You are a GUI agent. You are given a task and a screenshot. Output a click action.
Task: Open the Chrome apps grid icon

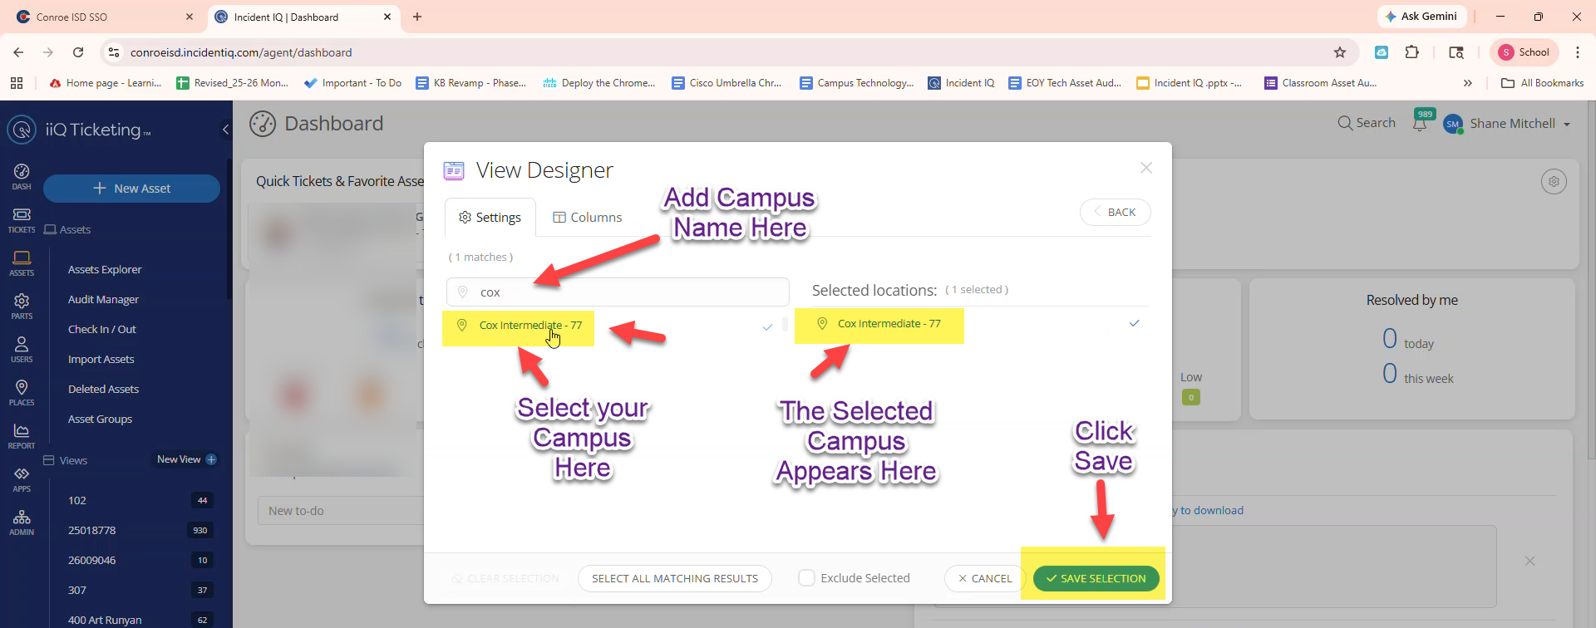[x=17, y=83]
